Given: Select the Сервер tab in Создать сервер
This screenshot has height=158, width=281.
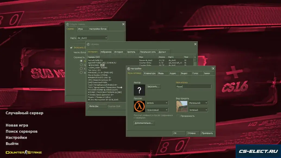Looking at the screenshot, I should tap(71, 29).
